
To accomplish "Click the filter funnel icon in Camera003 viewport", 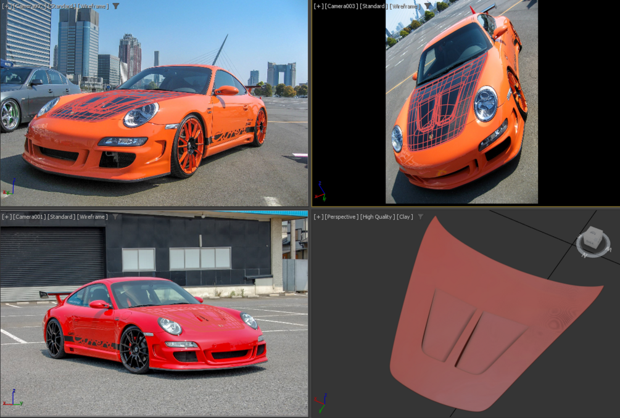I will coord(428,6).
